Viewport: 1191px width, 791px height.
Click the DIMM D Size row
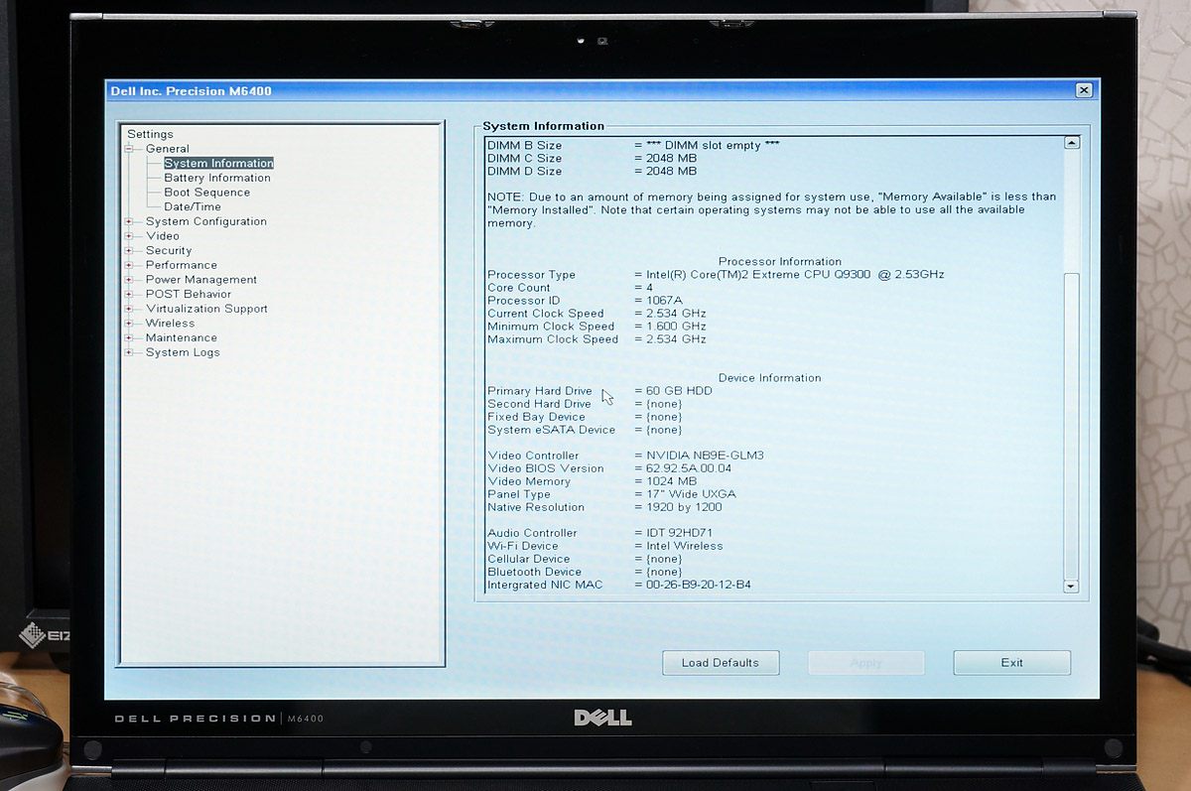point(593,171)
